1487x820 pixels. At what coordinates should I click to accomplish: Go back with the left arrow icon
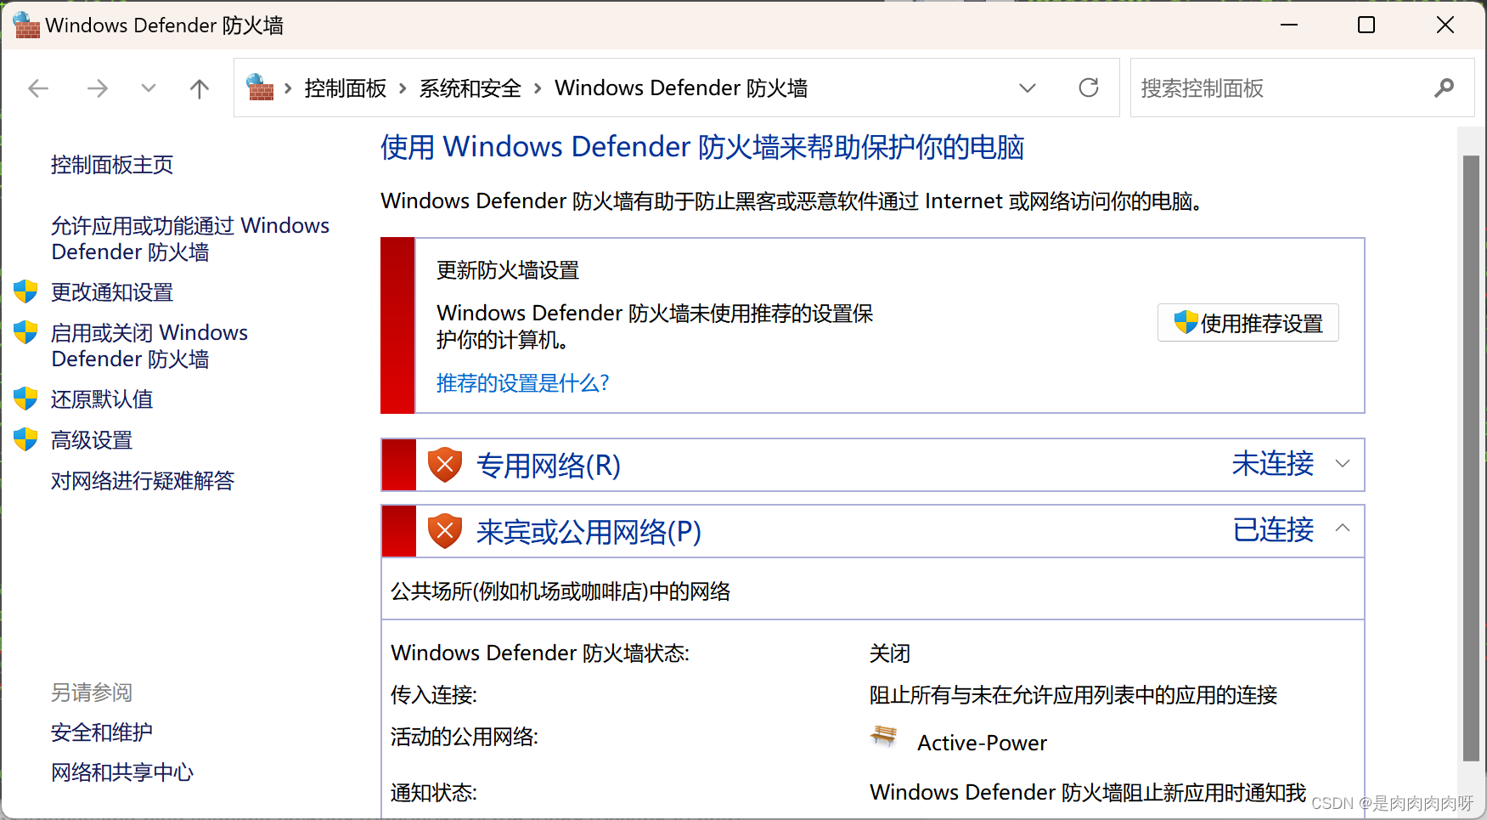tap(38, 88)
